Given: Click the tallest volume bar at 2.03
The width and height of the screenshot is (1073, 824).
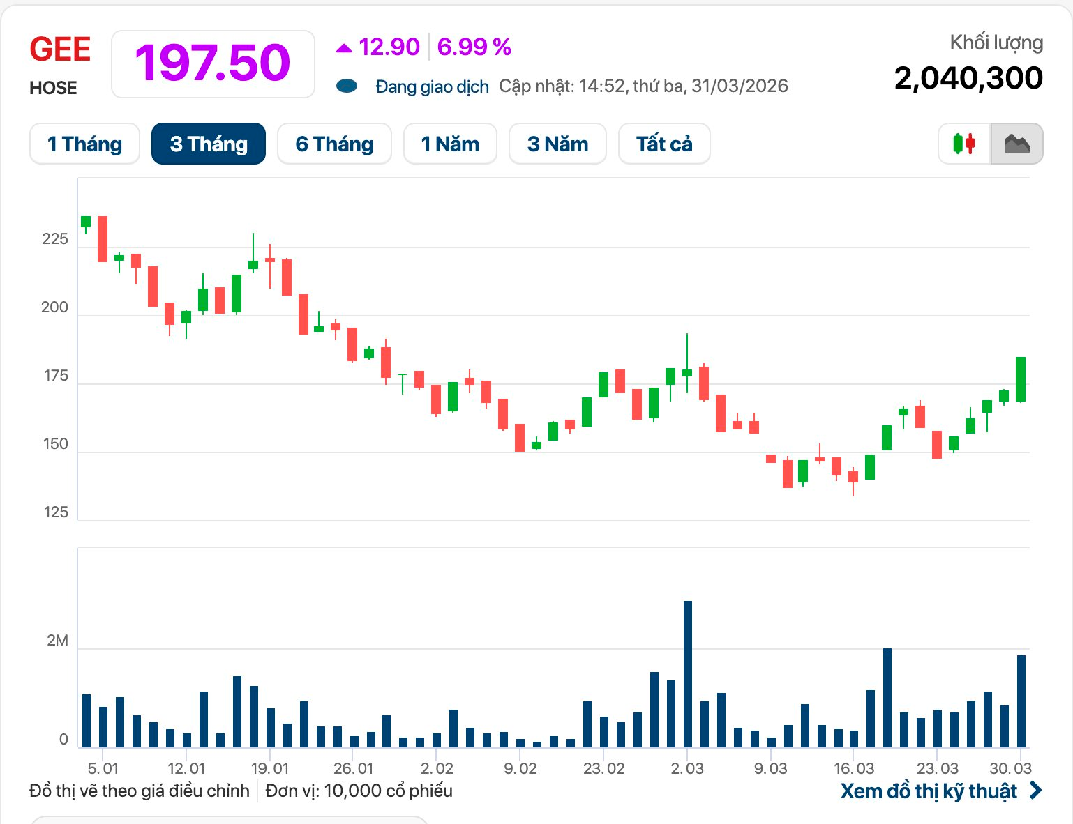Looking at the screenshot, I should coord(688,673).
